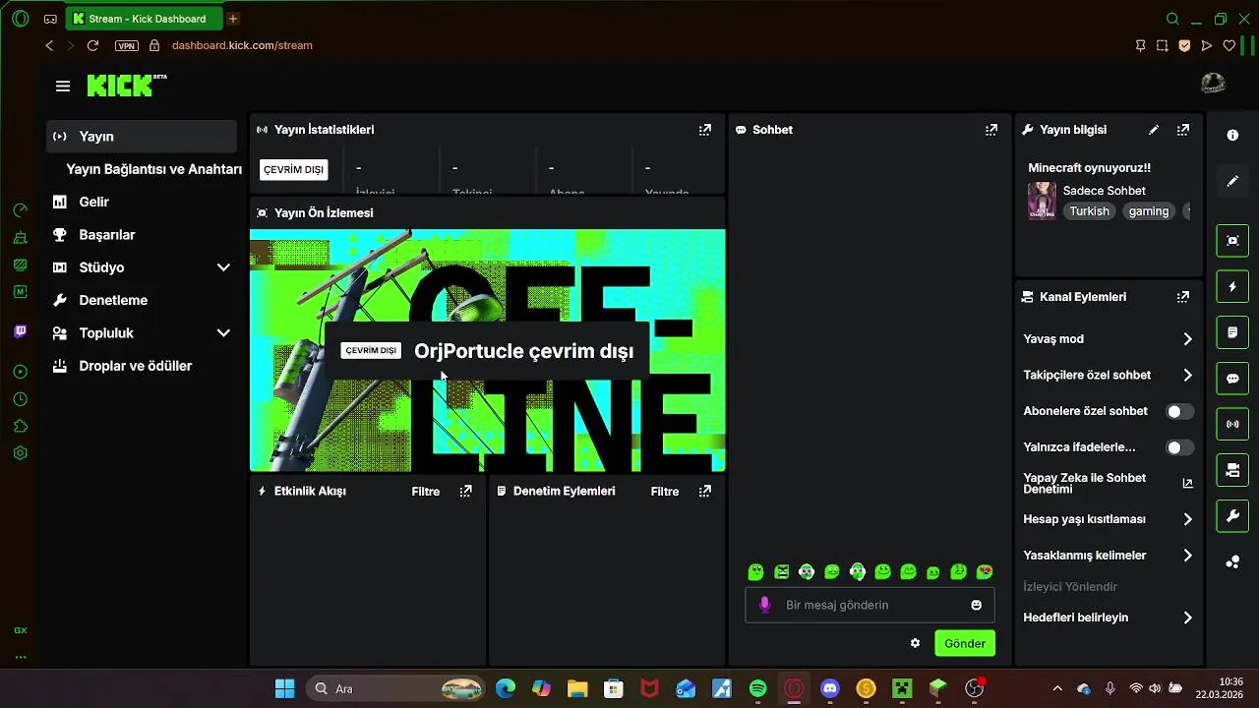
Task: Click the Sadece Sohbet category thumbnail
Action: [1042, 201]
